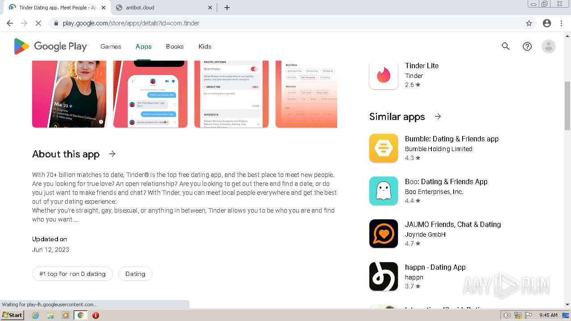Open the Chrome three-dot menu

pyautogui.click(x=562, y=23)
